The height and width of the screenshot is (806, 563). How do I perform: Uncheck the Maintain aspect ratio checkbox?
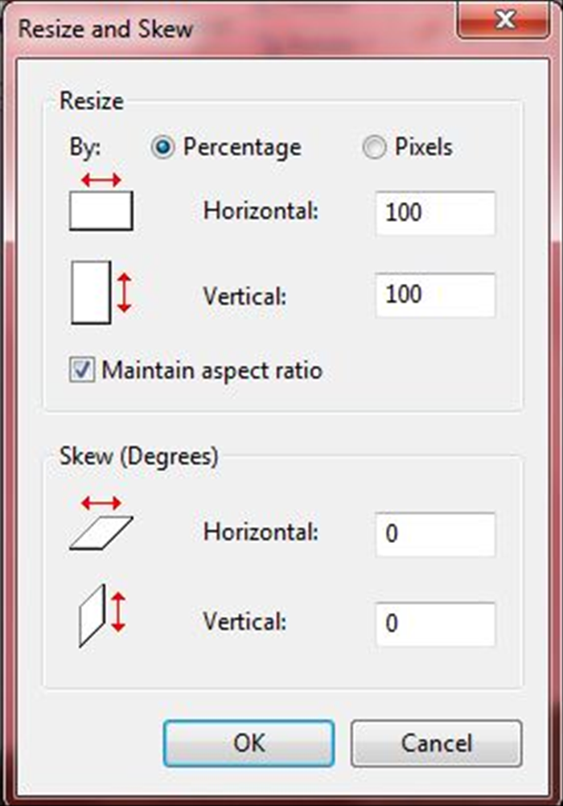click(x=82, y=370)
